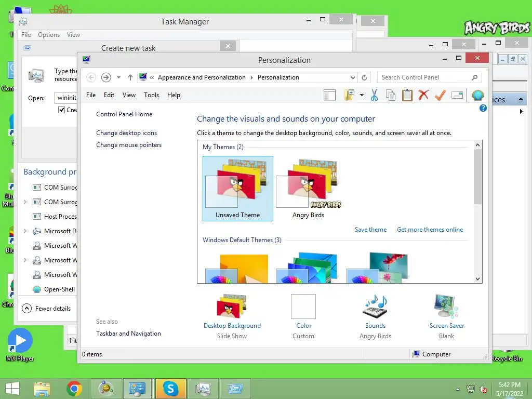
Task: Refresh the Personalization address bar
Action: pos(364,77)
